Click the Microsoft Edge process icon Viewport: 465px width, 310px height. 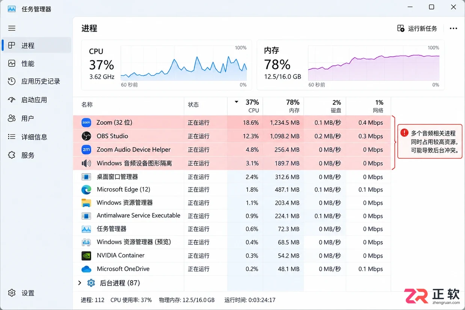tap(86, 190)
